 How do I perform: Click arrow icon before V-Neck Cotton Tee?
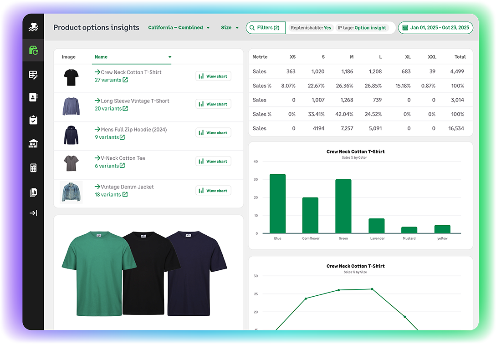tap(97, 157)
